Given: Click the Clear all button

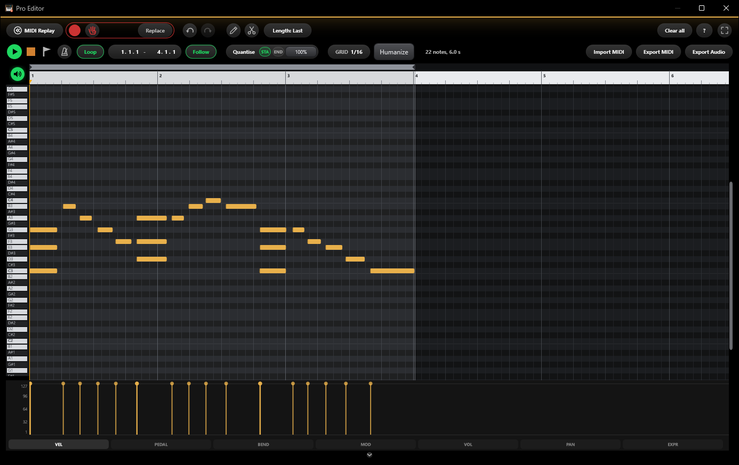Looking at the screenshot, I should (x=674, y=30).
